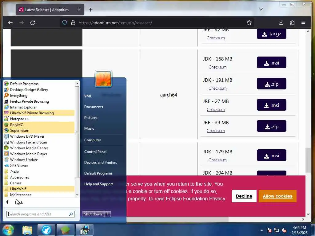Go back in the browser
This screenshot has width=315, height=236.
pos(10,23)
